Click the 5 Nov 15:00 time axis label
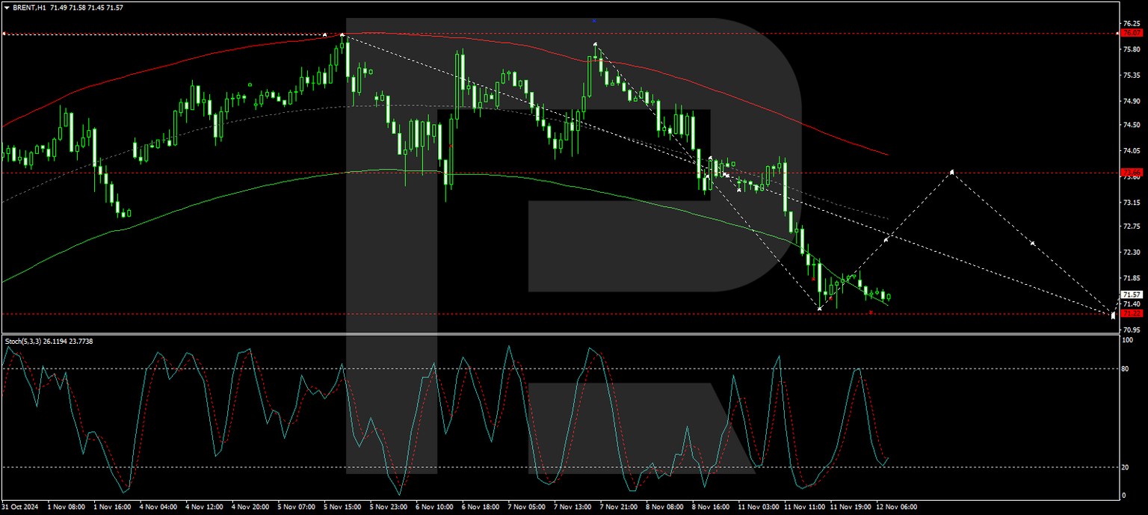This screenshot has width=1148, height=515. [342, 507]
